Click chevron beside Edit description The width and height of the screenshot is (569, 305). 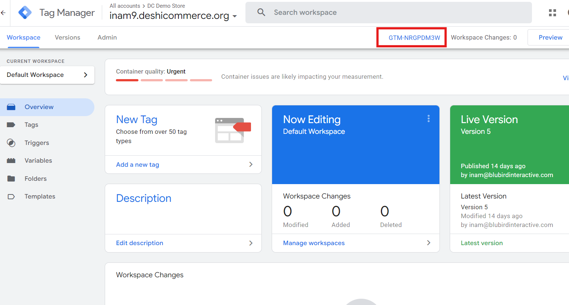click(x=251, y=243)
